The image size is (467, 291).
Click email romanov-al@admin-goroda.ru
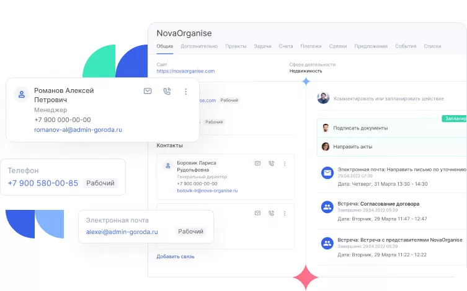[78, 130]
